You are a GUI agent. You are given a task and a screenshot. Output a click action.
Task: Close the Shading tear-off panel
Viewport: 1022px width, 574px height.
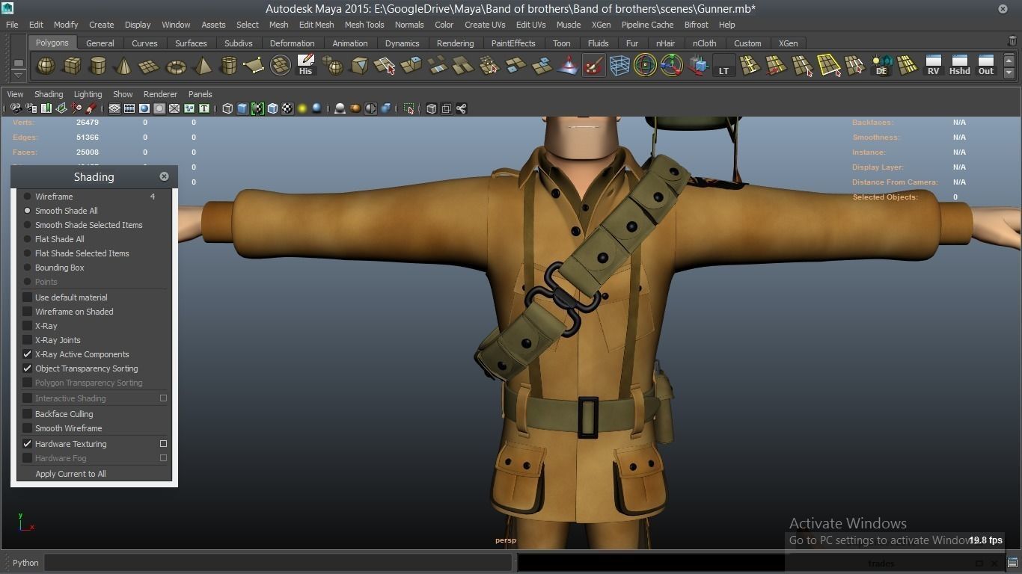(164, 176)
